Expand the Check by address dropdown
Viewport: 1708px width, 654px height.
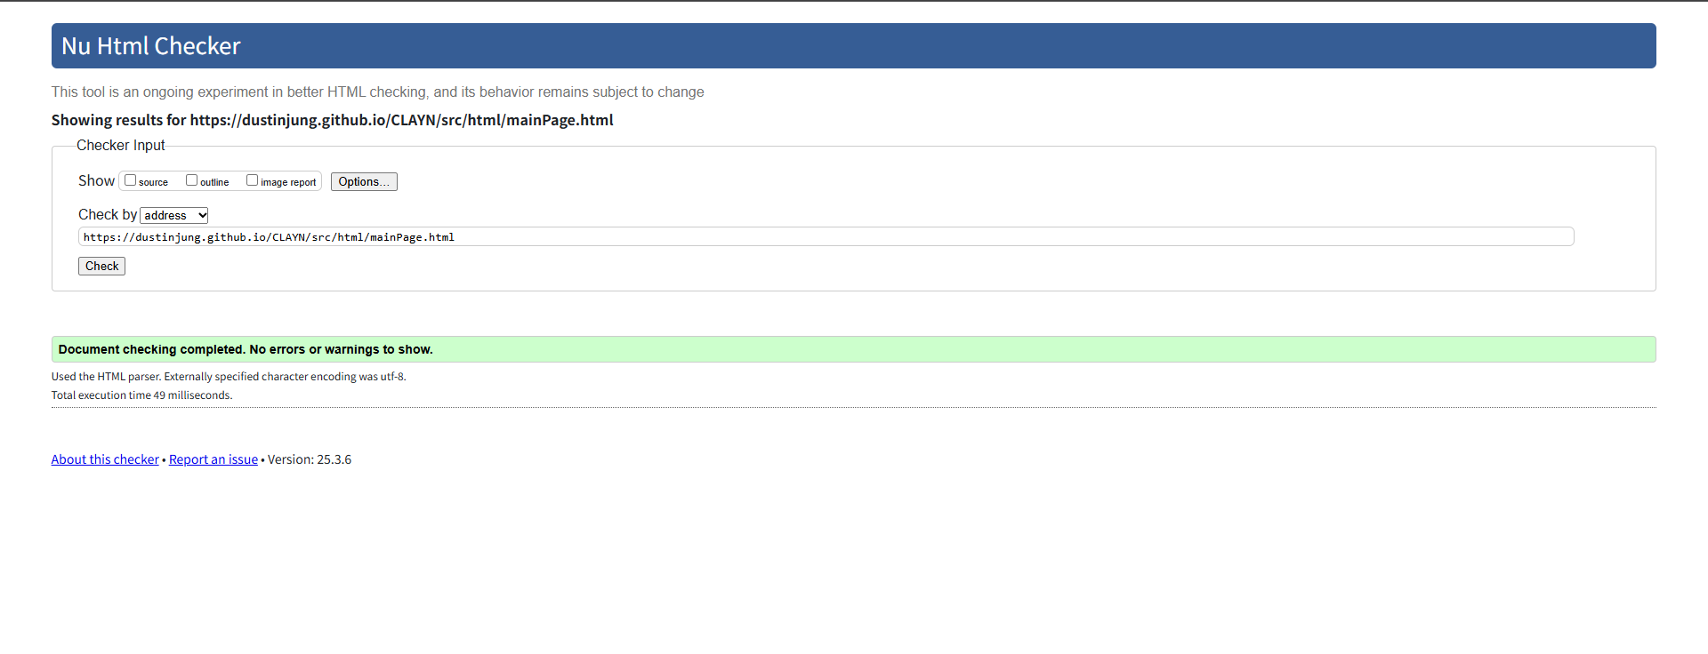click(x=174, y=215)
